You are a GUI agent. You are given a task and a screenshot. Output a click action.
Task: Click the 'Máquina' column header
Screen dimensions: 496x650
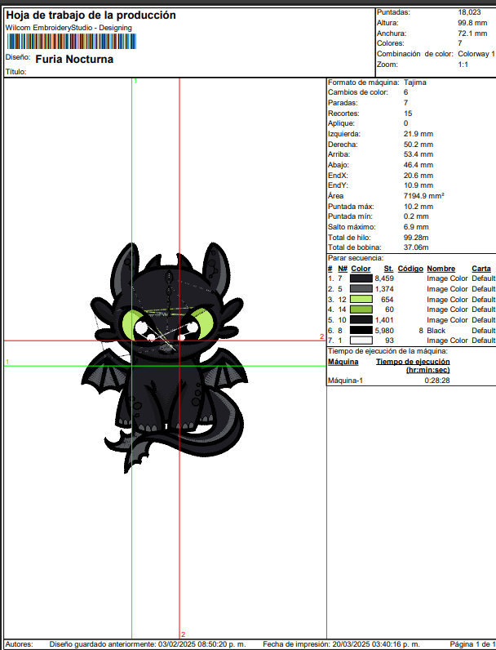[x=343, y=362]
